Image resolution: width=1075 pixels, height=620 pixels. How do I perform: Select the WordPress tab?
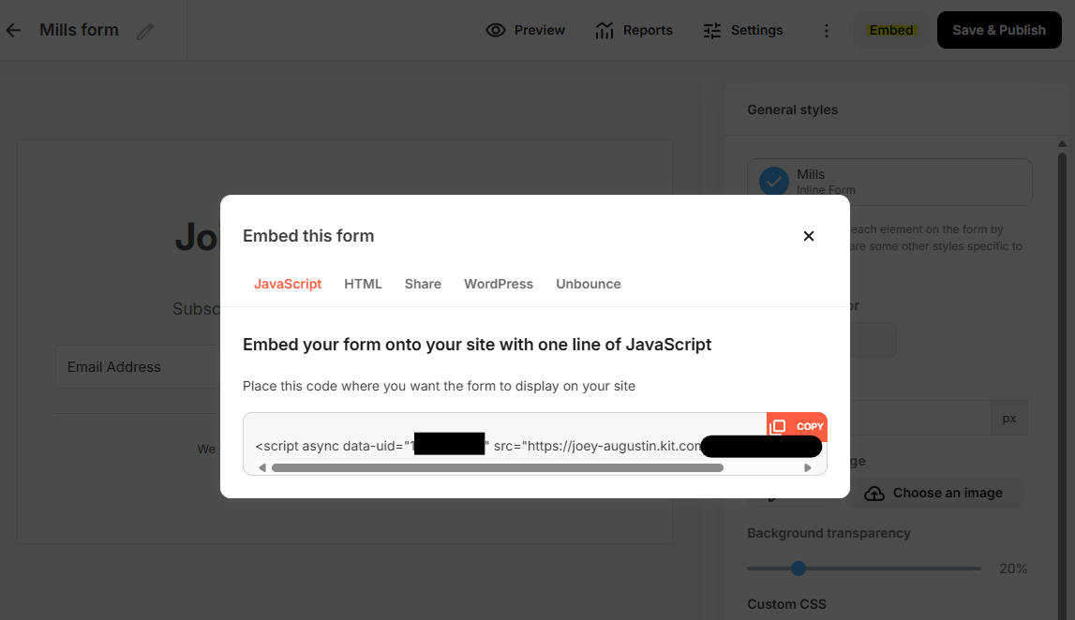[499, 284]
